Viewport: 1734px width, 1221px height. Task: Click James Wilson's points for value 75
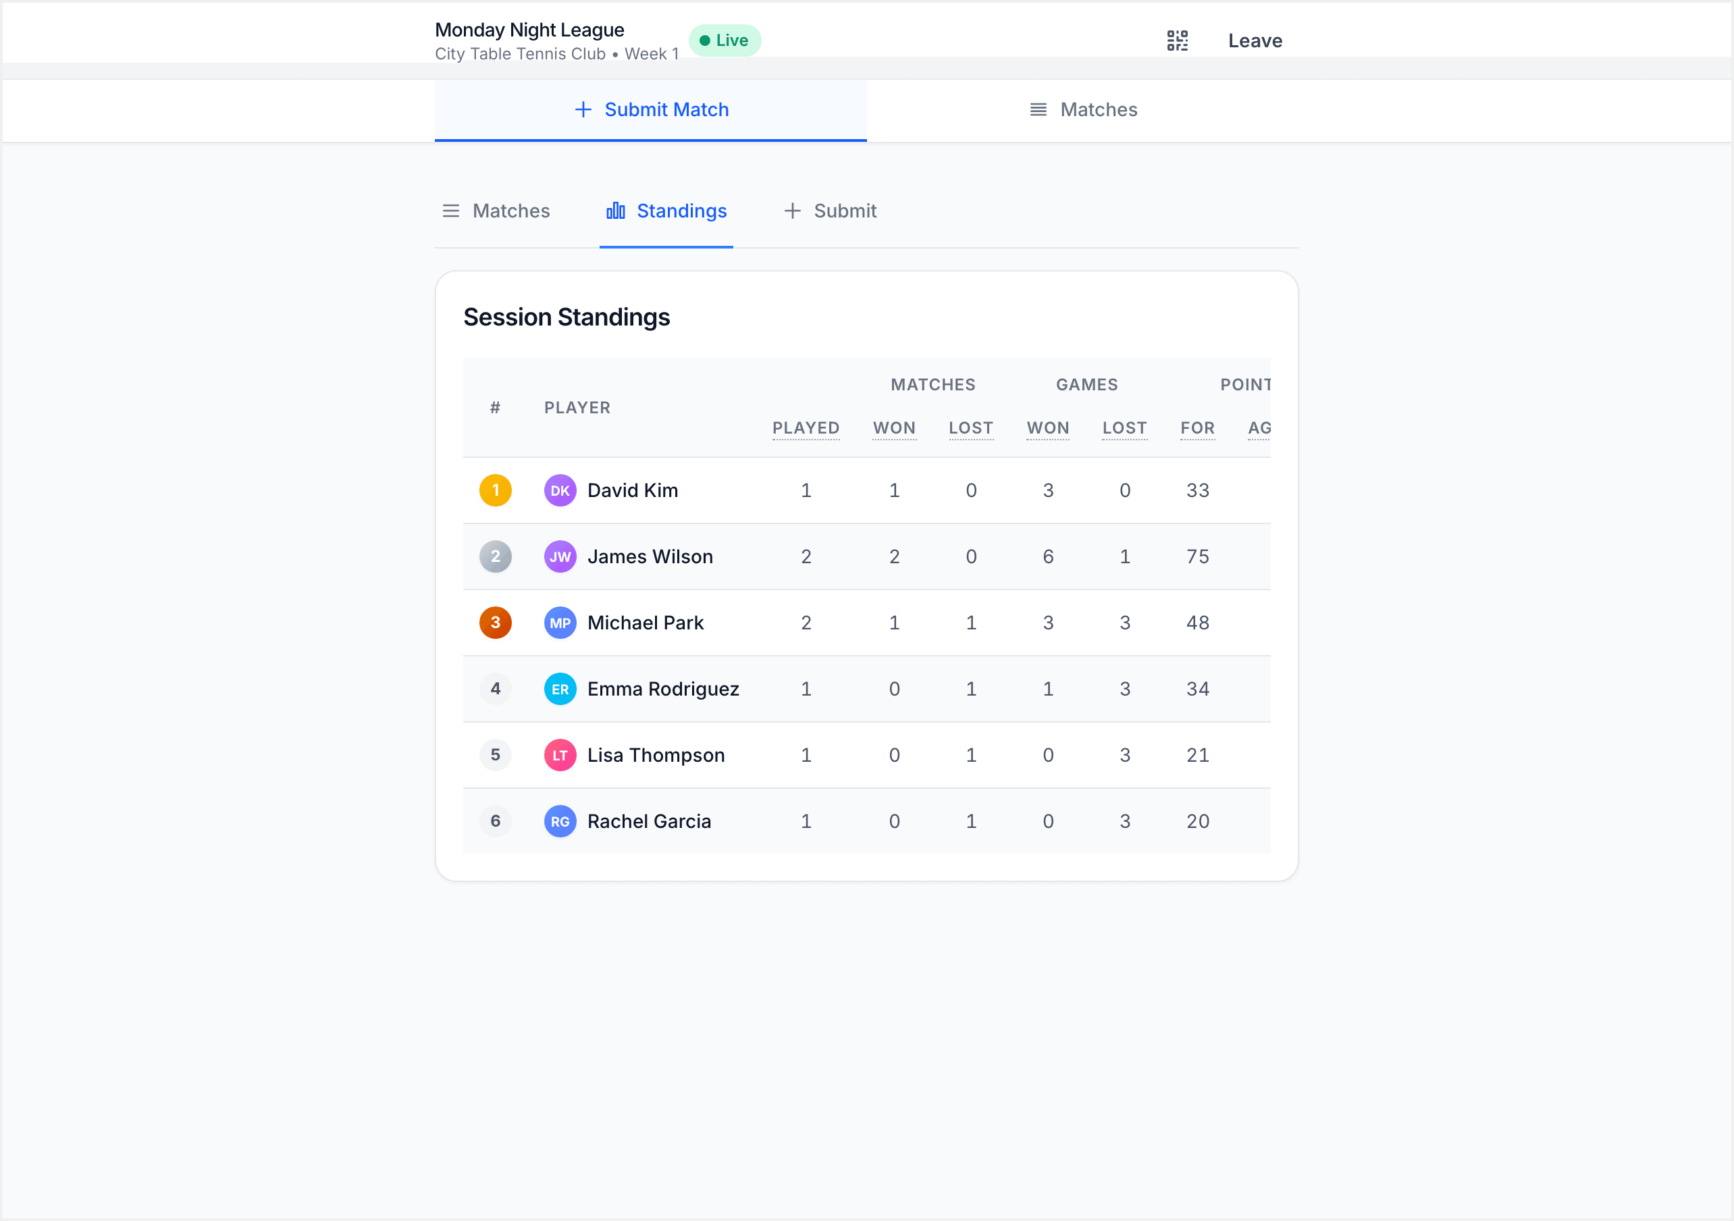pyautogui.click(x=1198, y=557)
